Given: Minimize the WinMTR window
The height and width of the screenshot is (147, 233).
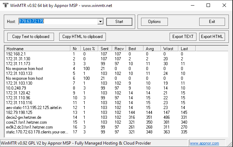Looking at the screenshot, I should click(193, 5).
